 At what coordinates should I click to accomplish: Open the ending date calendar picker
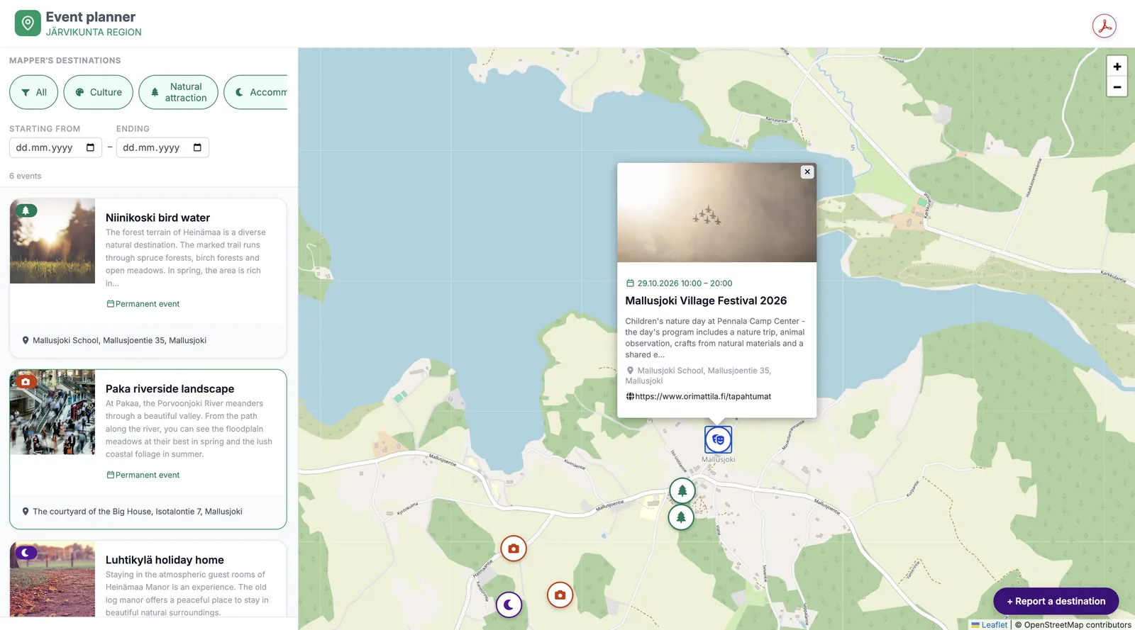point(197,147)
